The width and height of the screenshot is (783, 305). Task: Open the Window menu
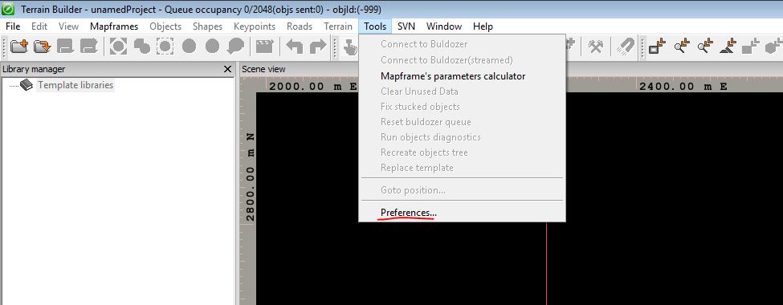pos(444,26)
